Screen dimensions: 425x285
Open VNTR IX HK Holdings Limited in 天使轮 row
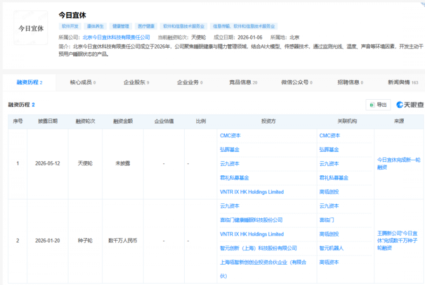click(252, 192)
